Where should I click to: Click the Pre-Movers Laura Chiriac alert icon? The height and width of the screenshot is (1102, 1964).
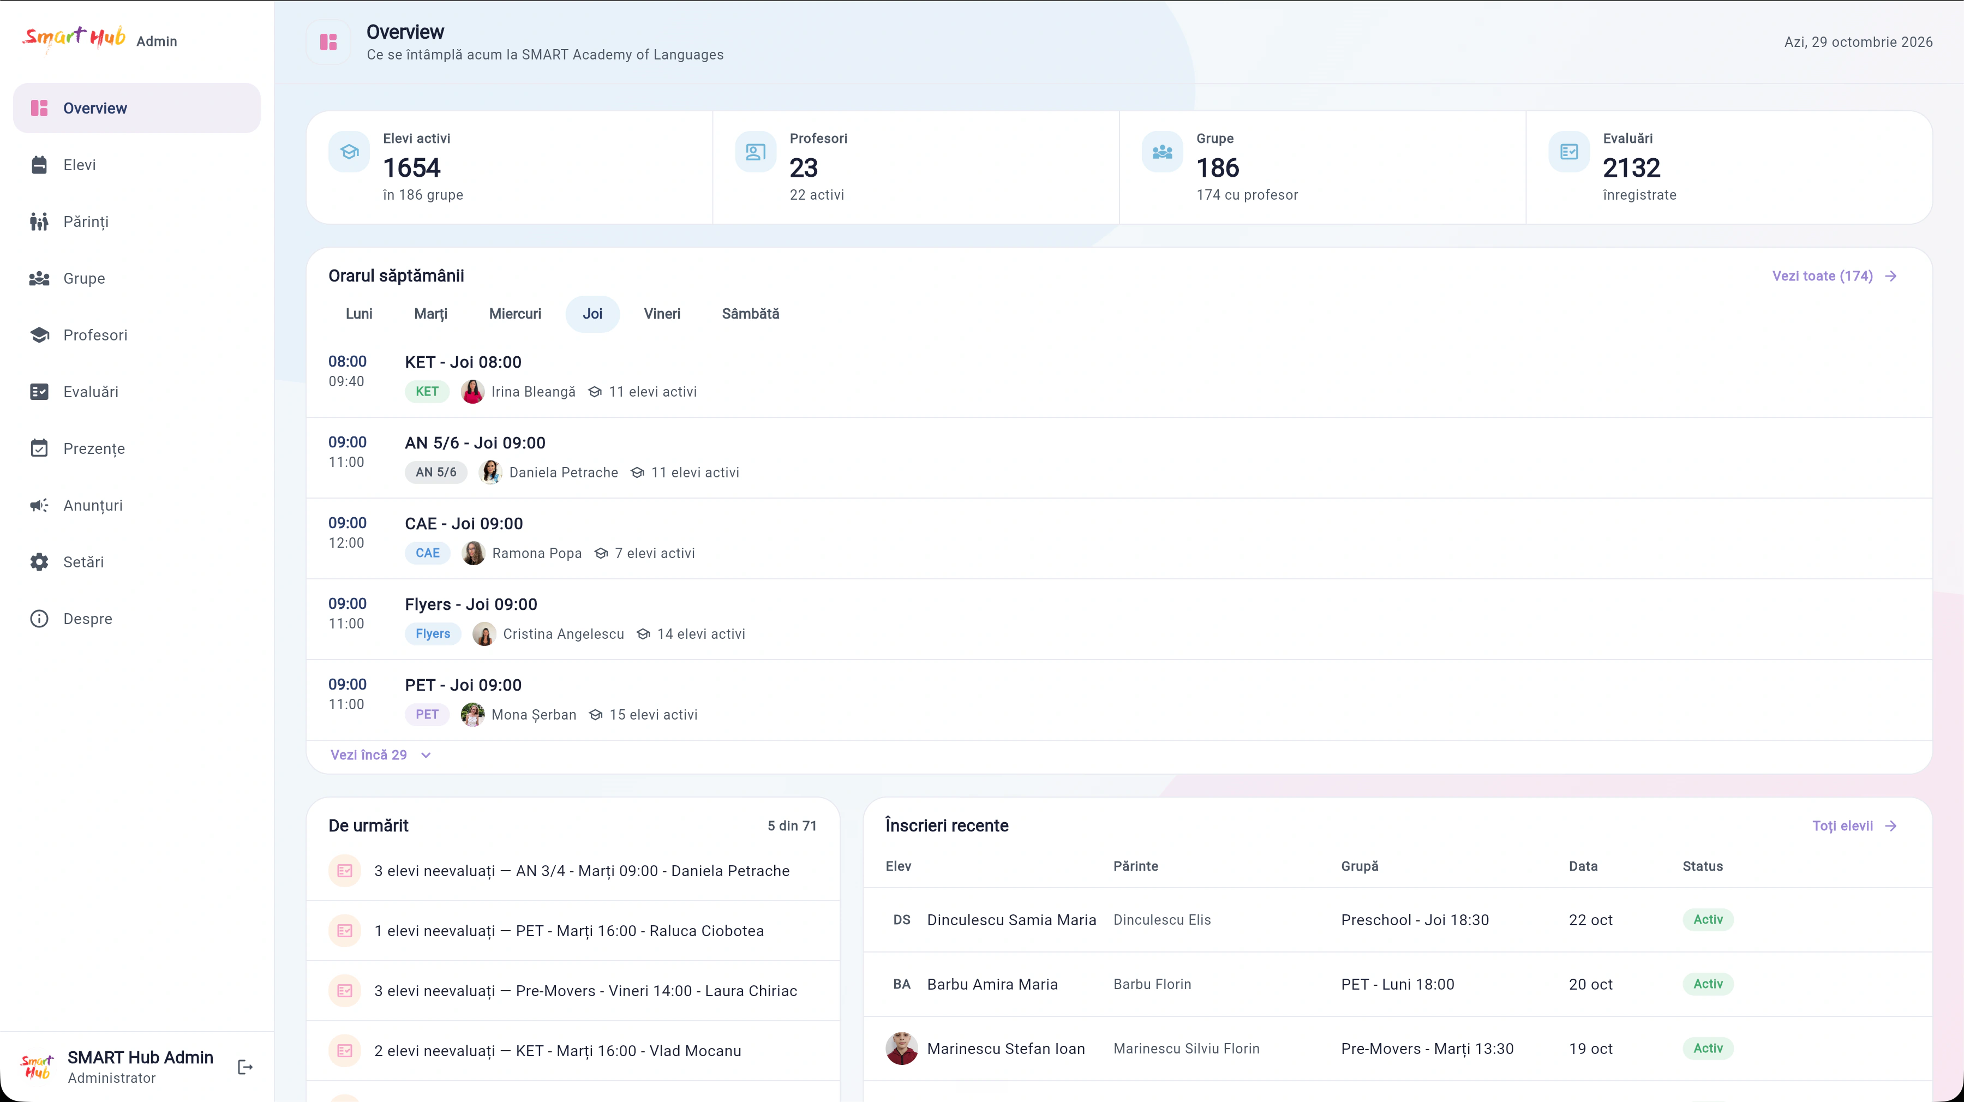coord(345,991)
